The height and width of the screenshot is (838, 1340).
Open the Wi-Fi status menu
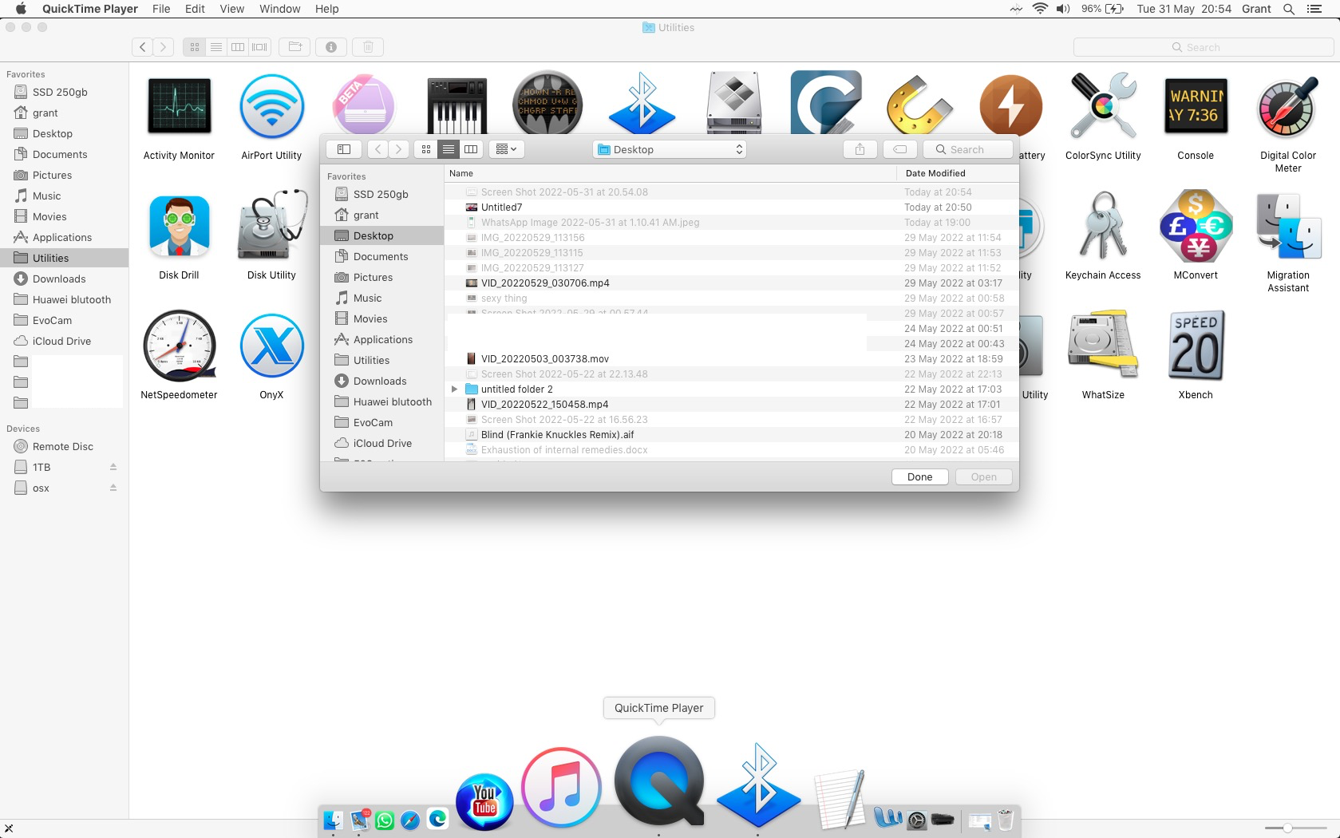pyautogui.click(x=1040, y=9)
